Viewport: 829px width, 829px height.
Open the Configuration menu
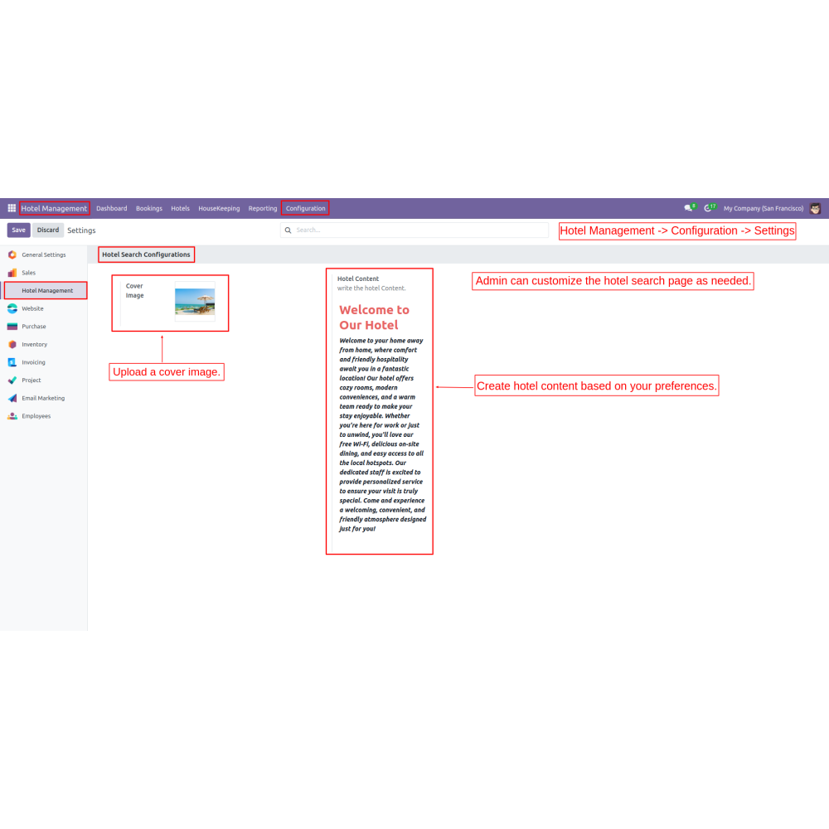tap(305, 208)
